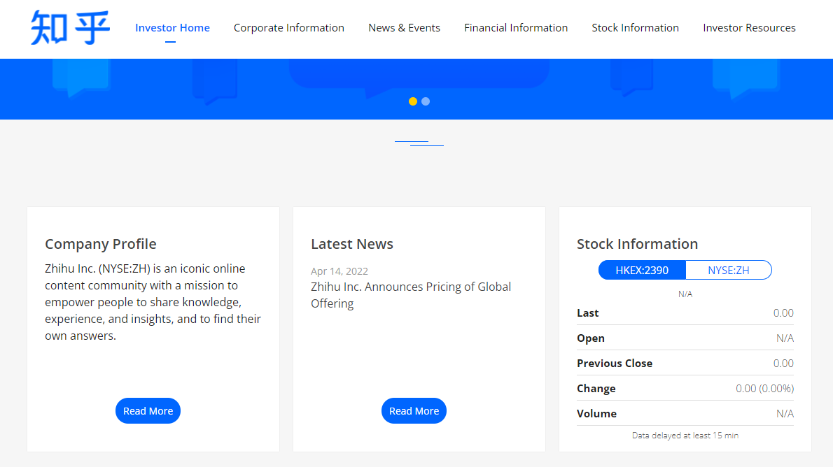Click the Apr 14, 2022 news date

click(x=339, y=271)
